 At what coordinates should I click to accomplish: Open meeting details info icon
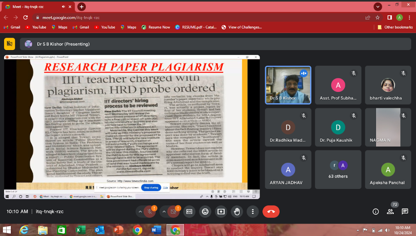point(375,212)
